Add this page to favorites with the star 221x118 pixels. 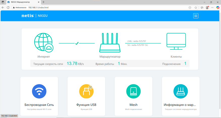(196, 8)
